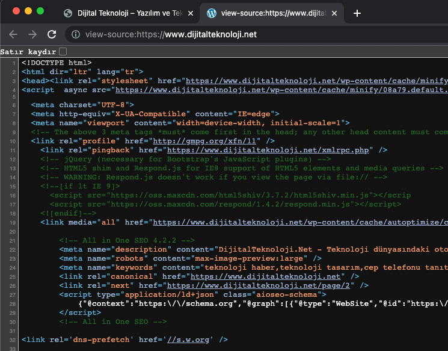
Task: Go forward using the forward arrow
Action: (32, 34)
